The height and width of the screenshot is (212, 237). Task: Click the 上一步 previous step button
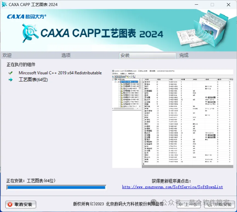pos(189,204)
